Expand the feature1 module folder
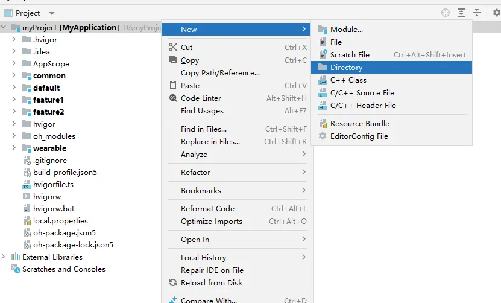This screenshot has width=501, height=303. (14, 100)
